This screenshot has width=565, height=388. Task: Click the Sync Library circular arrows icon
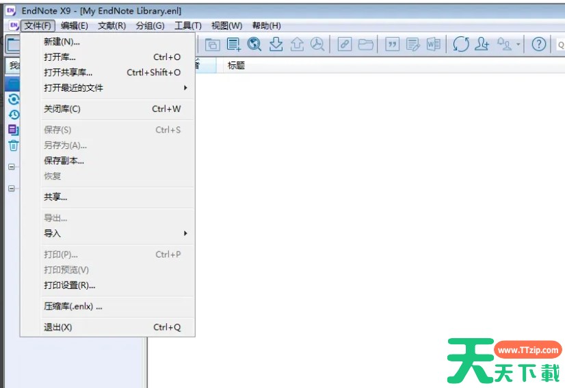click(x=461, y=44)
